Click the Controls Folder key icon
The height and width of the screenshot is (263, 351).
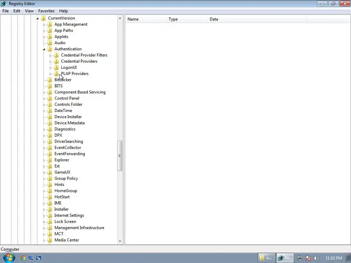50,104
